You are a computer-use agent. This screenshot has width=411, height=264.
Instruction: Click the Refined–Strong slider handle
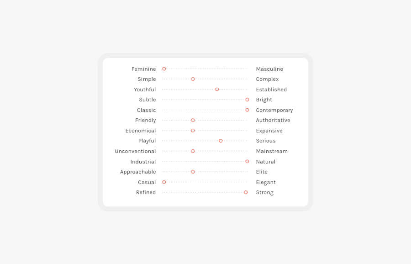[246, 192]
